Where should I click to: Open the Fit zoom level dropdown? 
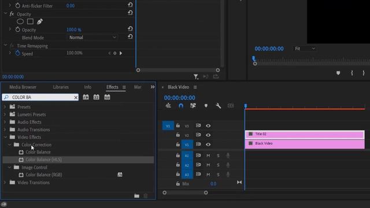(x=305, y=49)
